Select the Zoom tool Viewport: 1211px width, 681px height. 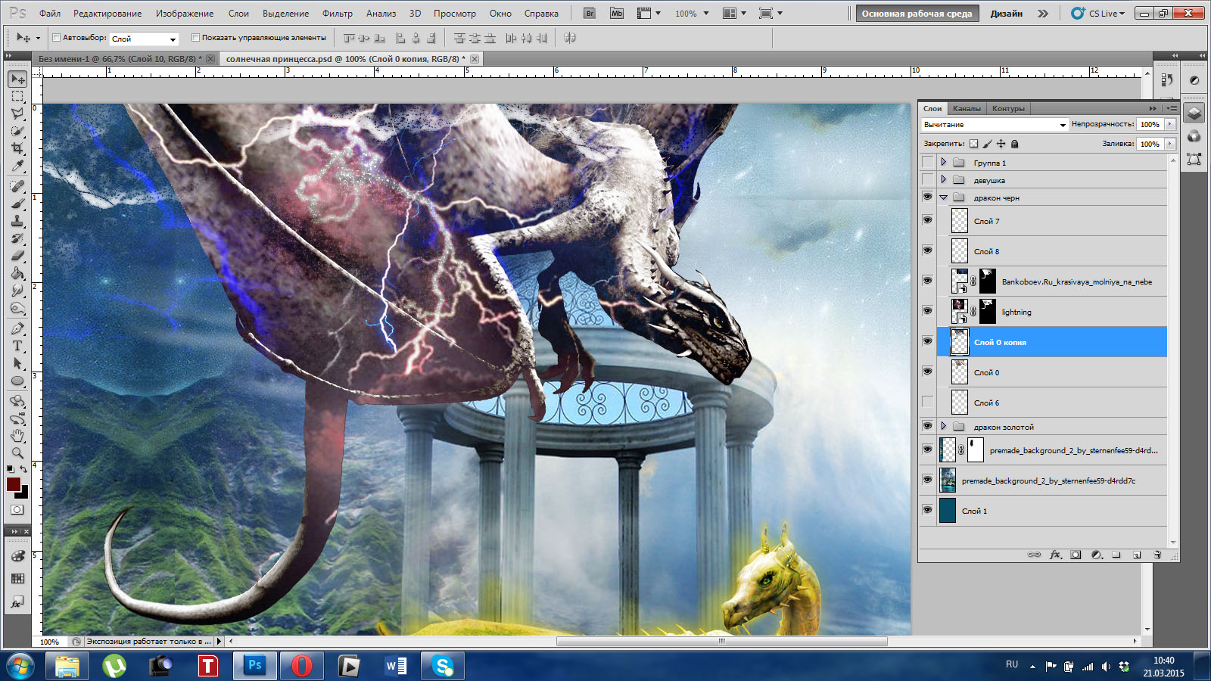click(x=17, y=453)
